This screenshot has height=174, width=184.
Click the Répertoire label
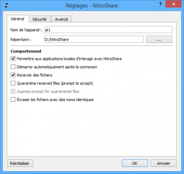(21, 39)
